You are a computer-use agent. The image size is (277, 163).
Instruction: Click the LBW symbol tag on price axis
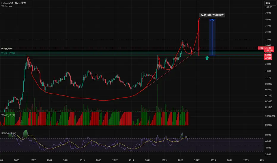(x=261, y=48)
